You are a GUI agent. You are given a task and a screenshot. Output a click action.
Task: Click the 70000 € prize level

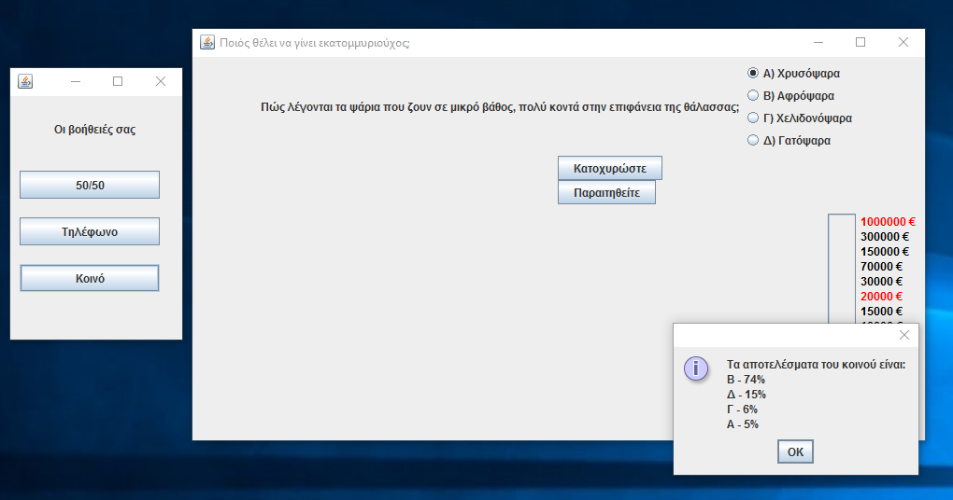881,267
